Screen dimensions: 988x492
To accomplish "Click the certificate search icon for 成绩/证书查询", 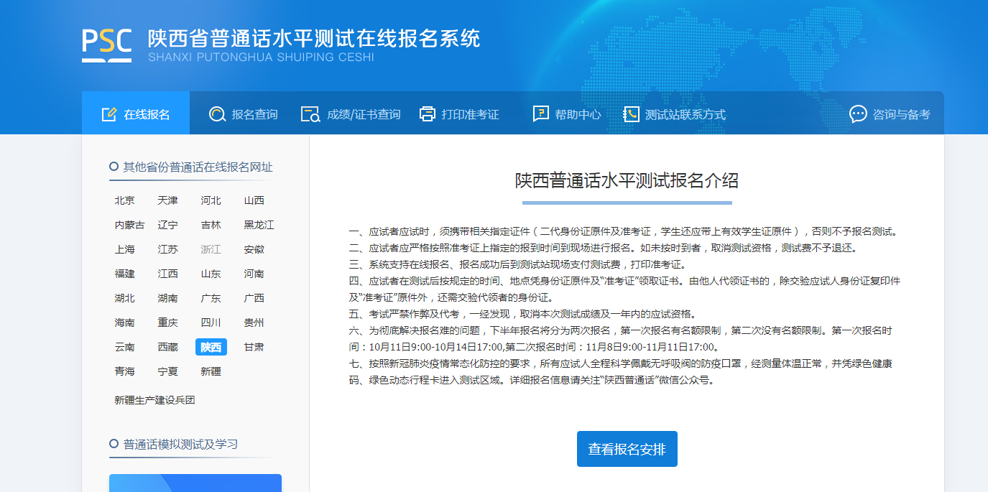I will [x=310, y=114].
